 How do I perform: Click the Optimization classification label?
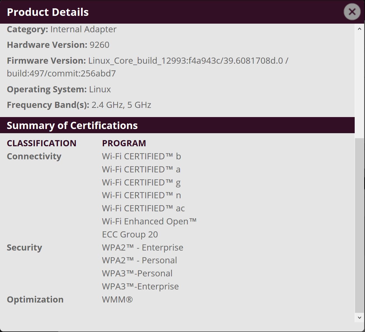point(35,299)
